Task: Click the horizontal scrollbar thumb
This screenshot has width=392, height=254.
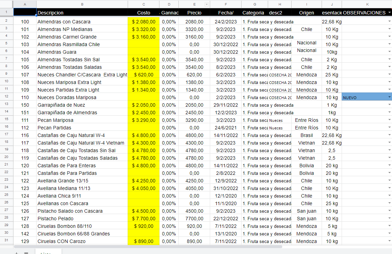Action: click(x=148, y=247)
